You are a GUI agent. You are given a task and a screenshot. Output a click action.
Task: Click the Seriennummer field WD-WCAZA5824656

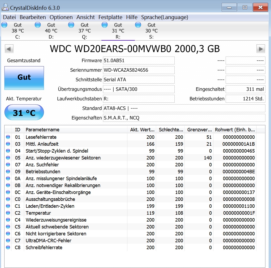pos(139,70)
